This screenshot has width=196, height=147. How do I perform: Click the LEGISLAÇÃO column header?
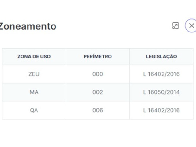(x=161, y=57)
